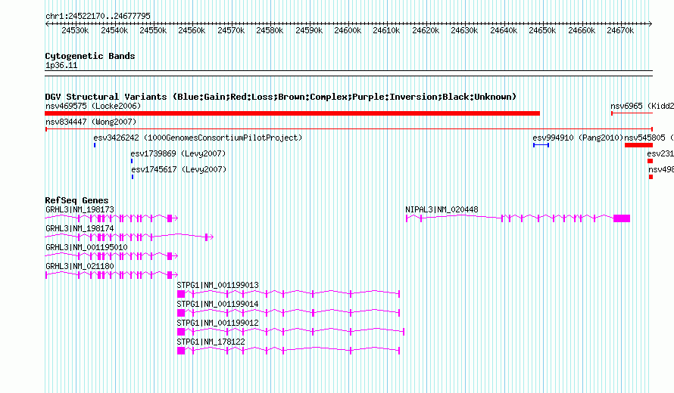Select the red nsv545805 loss bar
The height and width of the screenshot is (393, 674).
(638, 145)
